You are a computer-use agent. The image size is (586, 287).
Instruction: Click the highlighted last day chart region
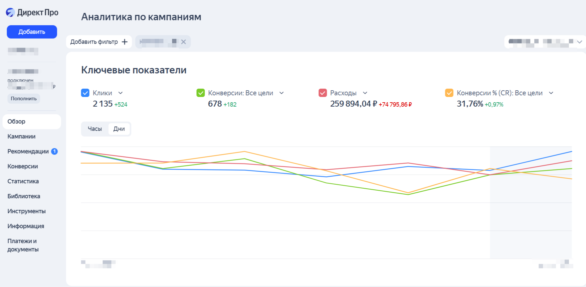point(531,216)
